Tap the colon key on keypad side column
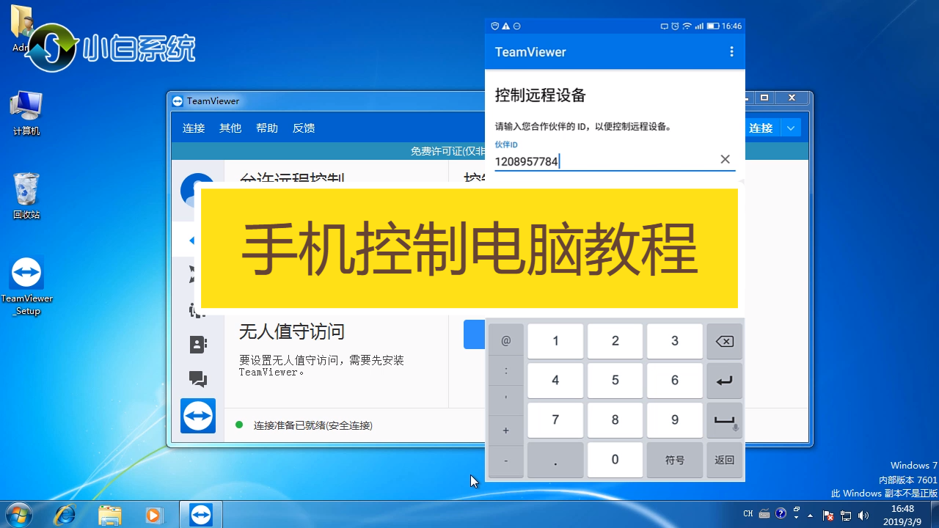939x528 pixels. [x=506, y=371]
